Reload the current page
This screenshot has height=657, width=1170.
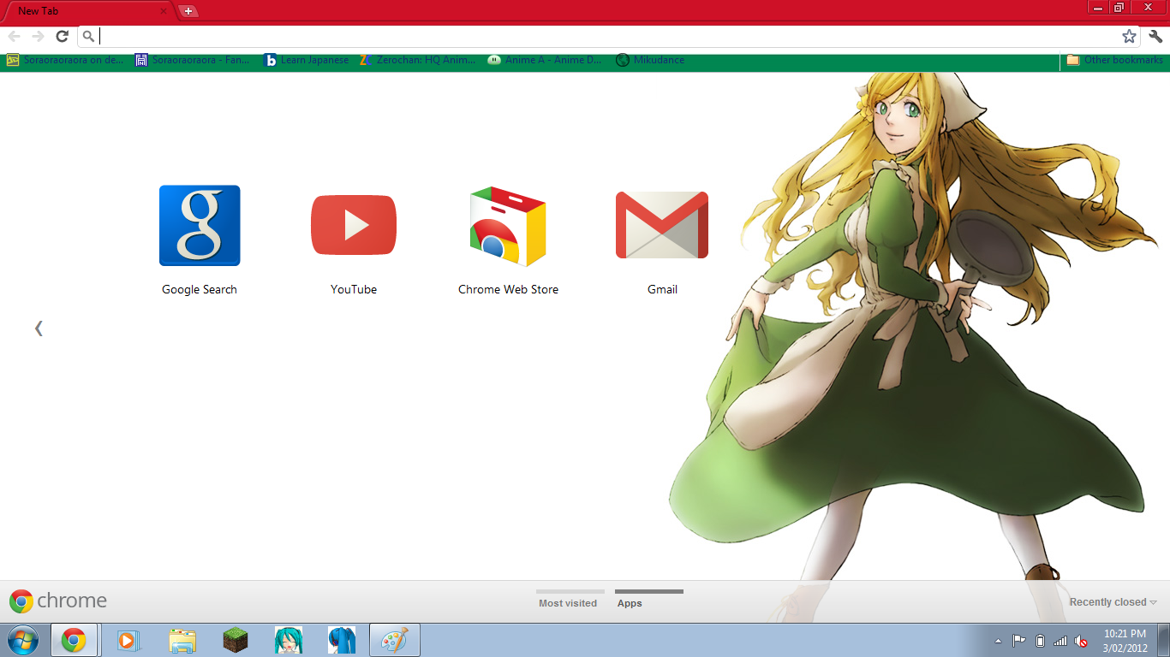61,36
